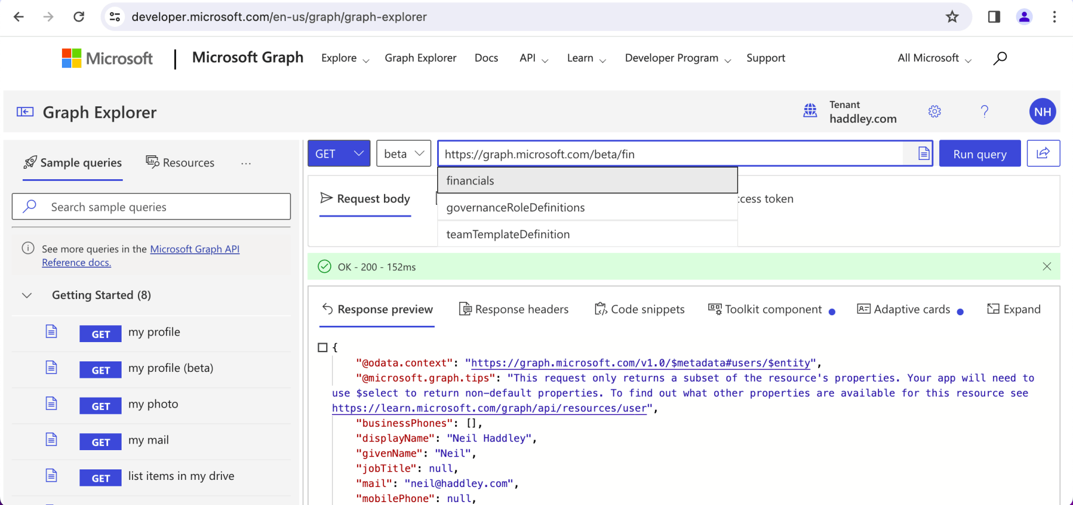
Task: Bookmark this page with the star icon
Action: (952, 17)
